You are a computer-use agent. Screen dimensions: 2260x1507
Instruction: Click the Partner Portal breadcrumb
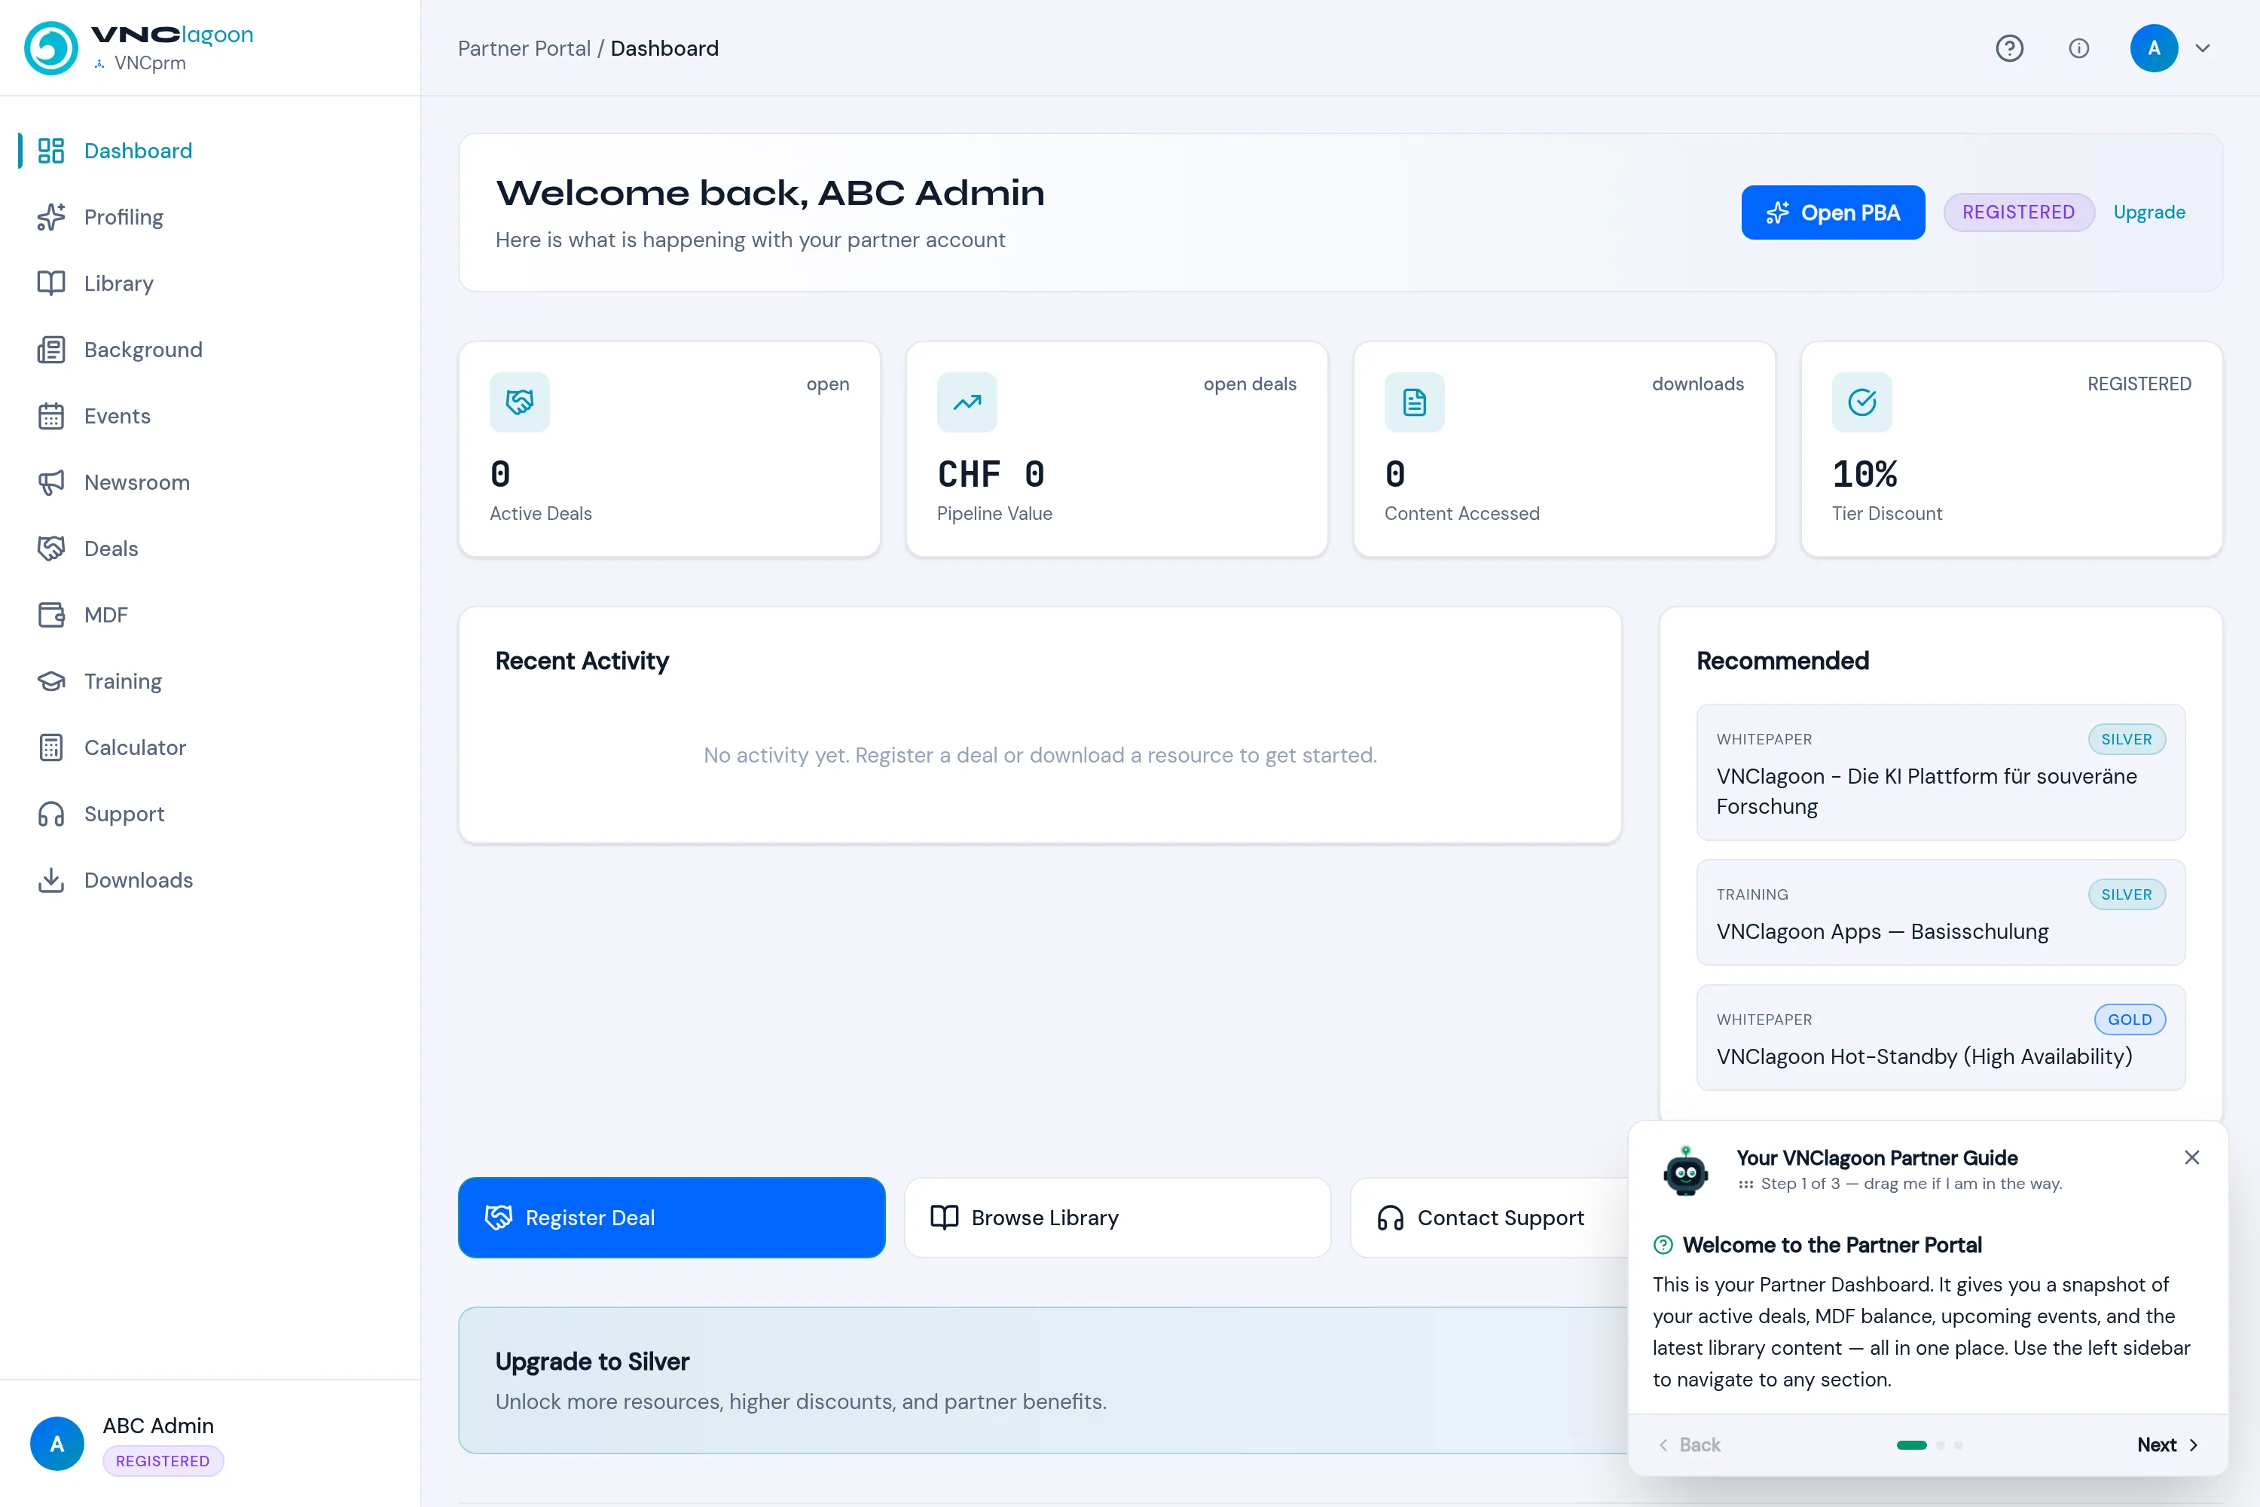tap(524, 48)
